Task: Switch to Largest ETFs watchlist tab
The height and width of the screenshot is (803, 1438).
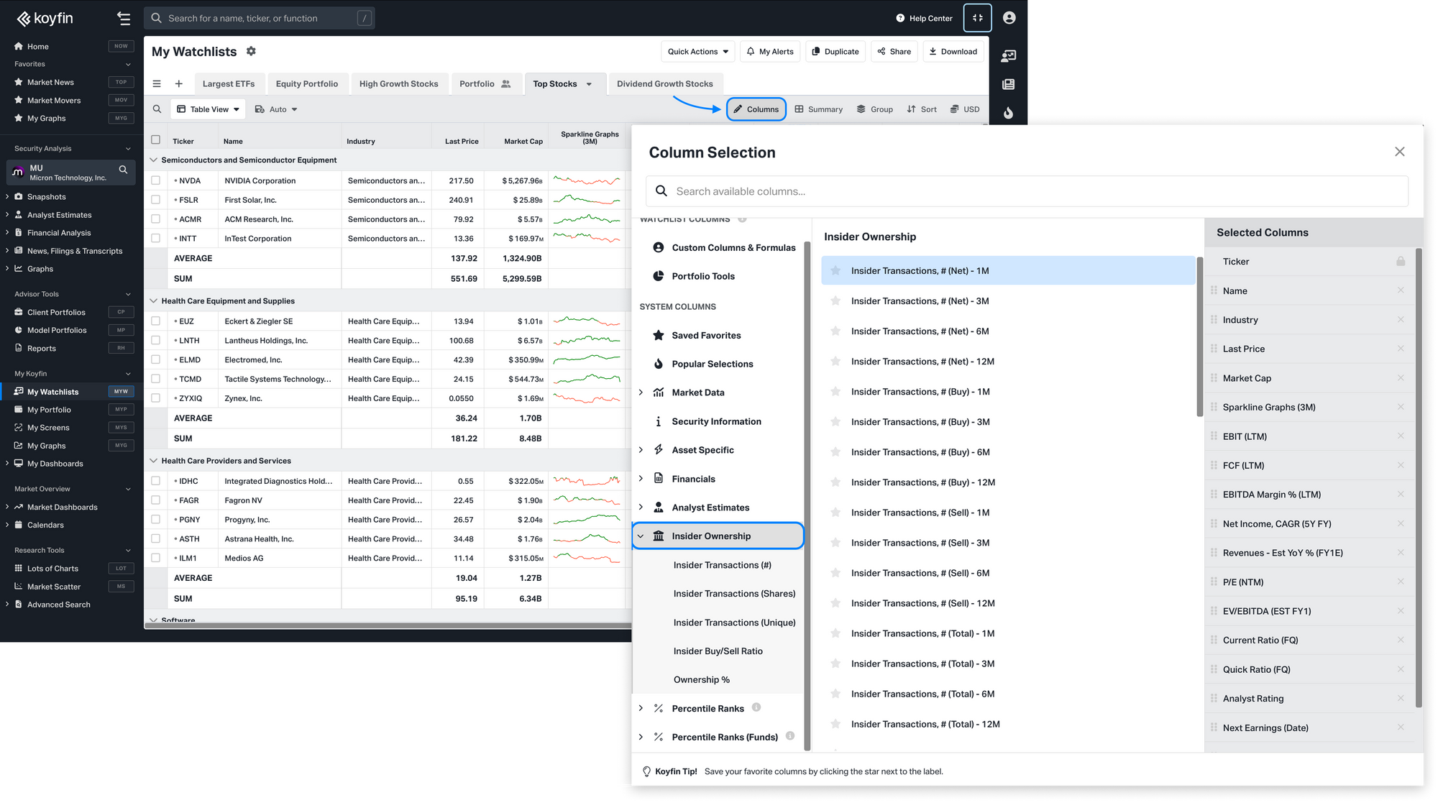Action: 229,84
